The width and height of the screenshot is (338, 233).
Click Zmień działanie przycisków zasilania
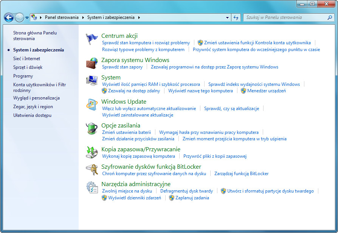138,139
